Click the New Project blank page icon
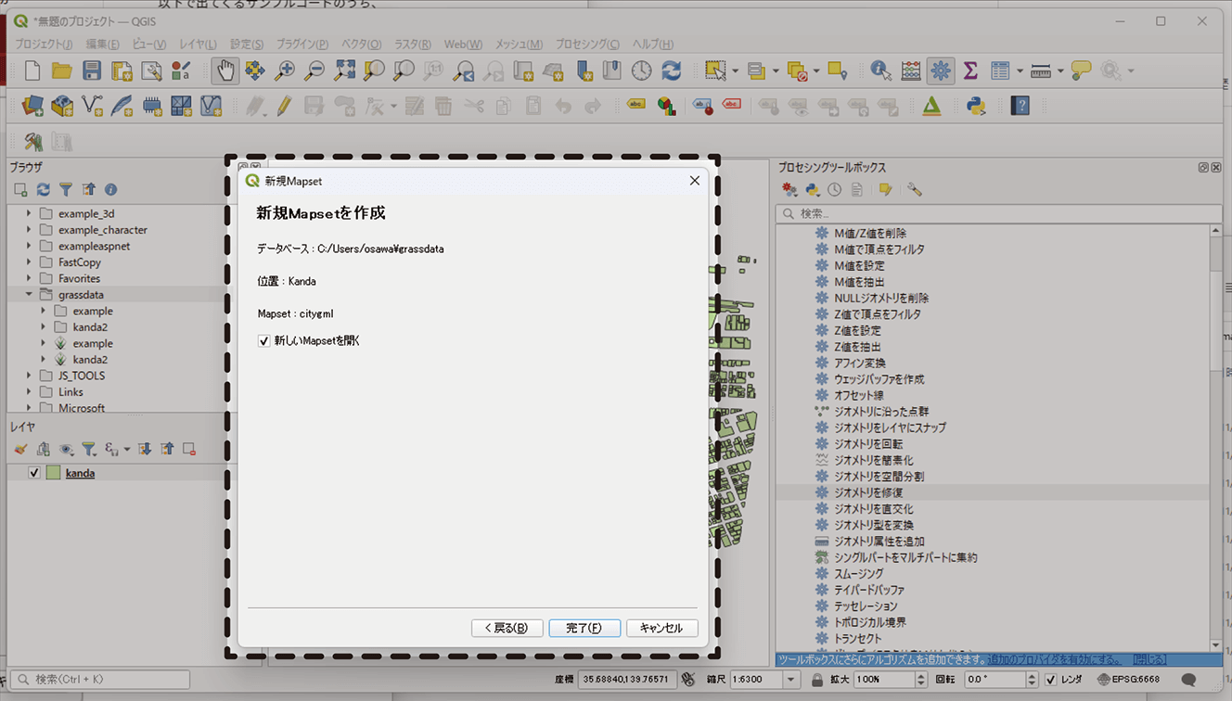 32,70
